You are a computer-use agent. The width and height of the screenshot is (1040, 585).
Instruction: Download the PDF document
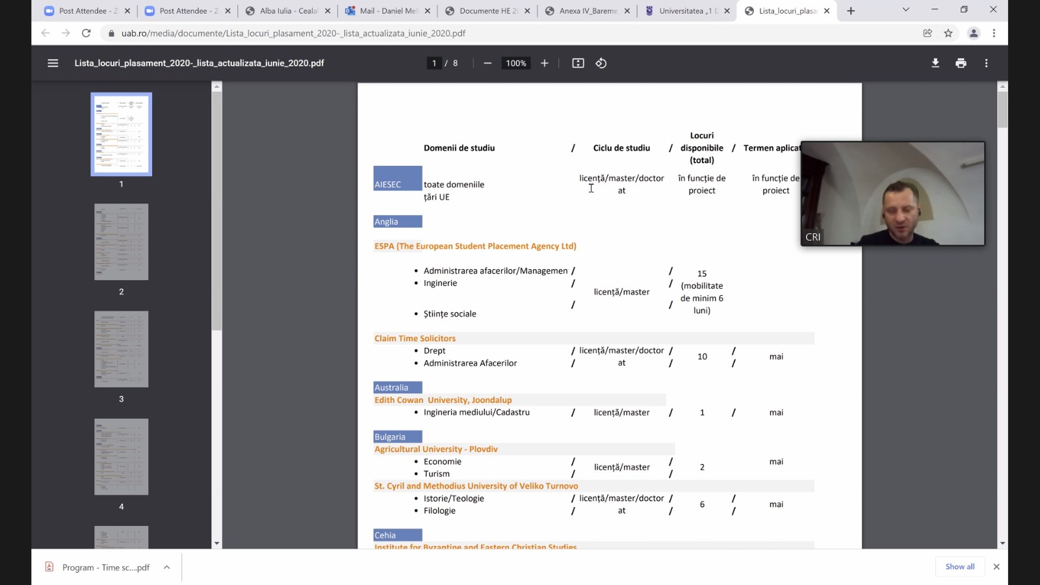(x=935, y=63)
